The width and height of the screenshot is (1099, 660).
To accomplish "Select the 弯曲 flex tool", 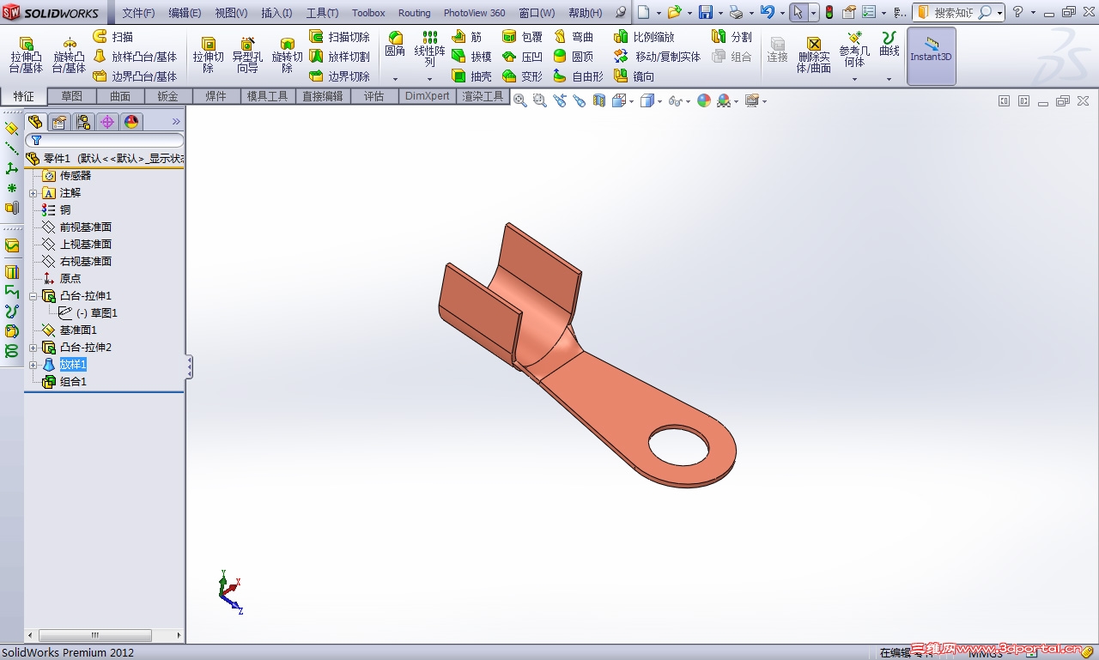I will 573,37.
